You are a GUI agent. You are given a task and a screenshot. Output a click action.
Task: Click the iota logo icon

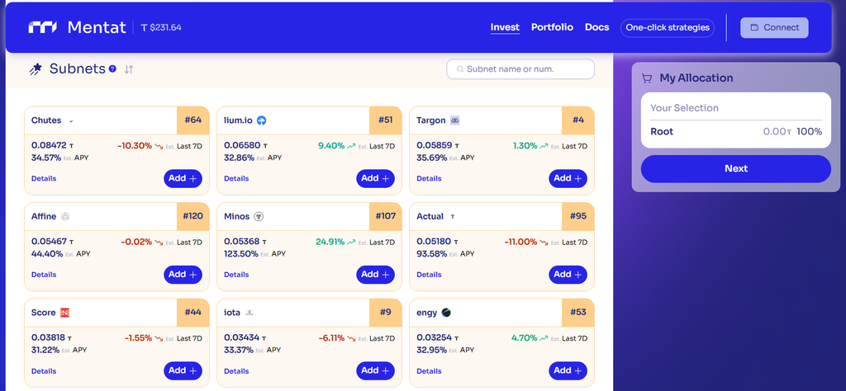pos(250,313)
